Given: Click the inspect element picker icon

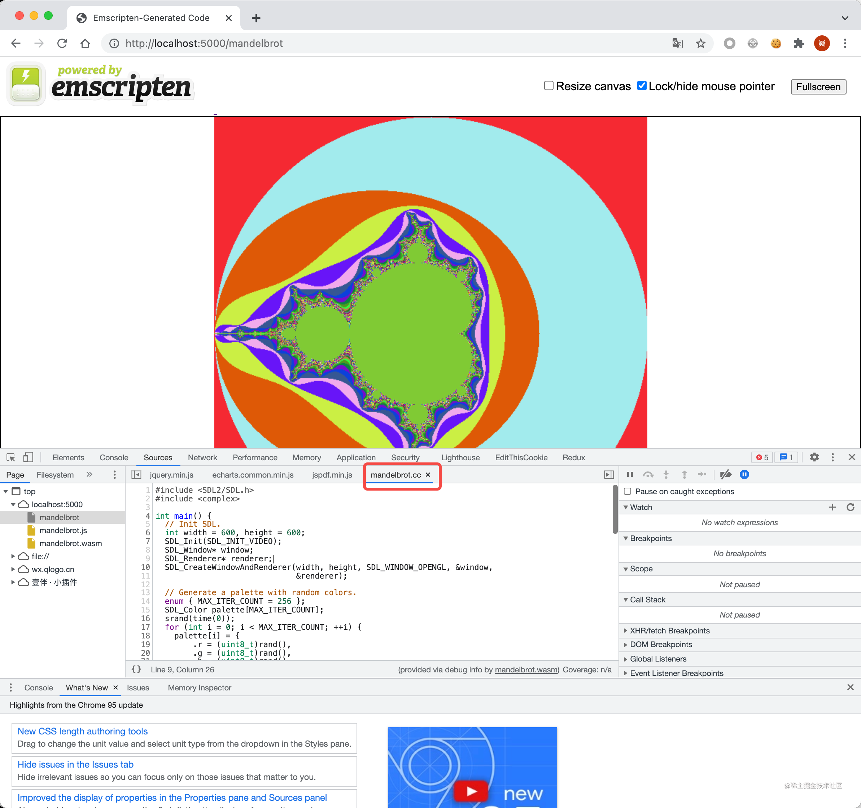Looking at the screenshot, I should click(x=11, y=457).
